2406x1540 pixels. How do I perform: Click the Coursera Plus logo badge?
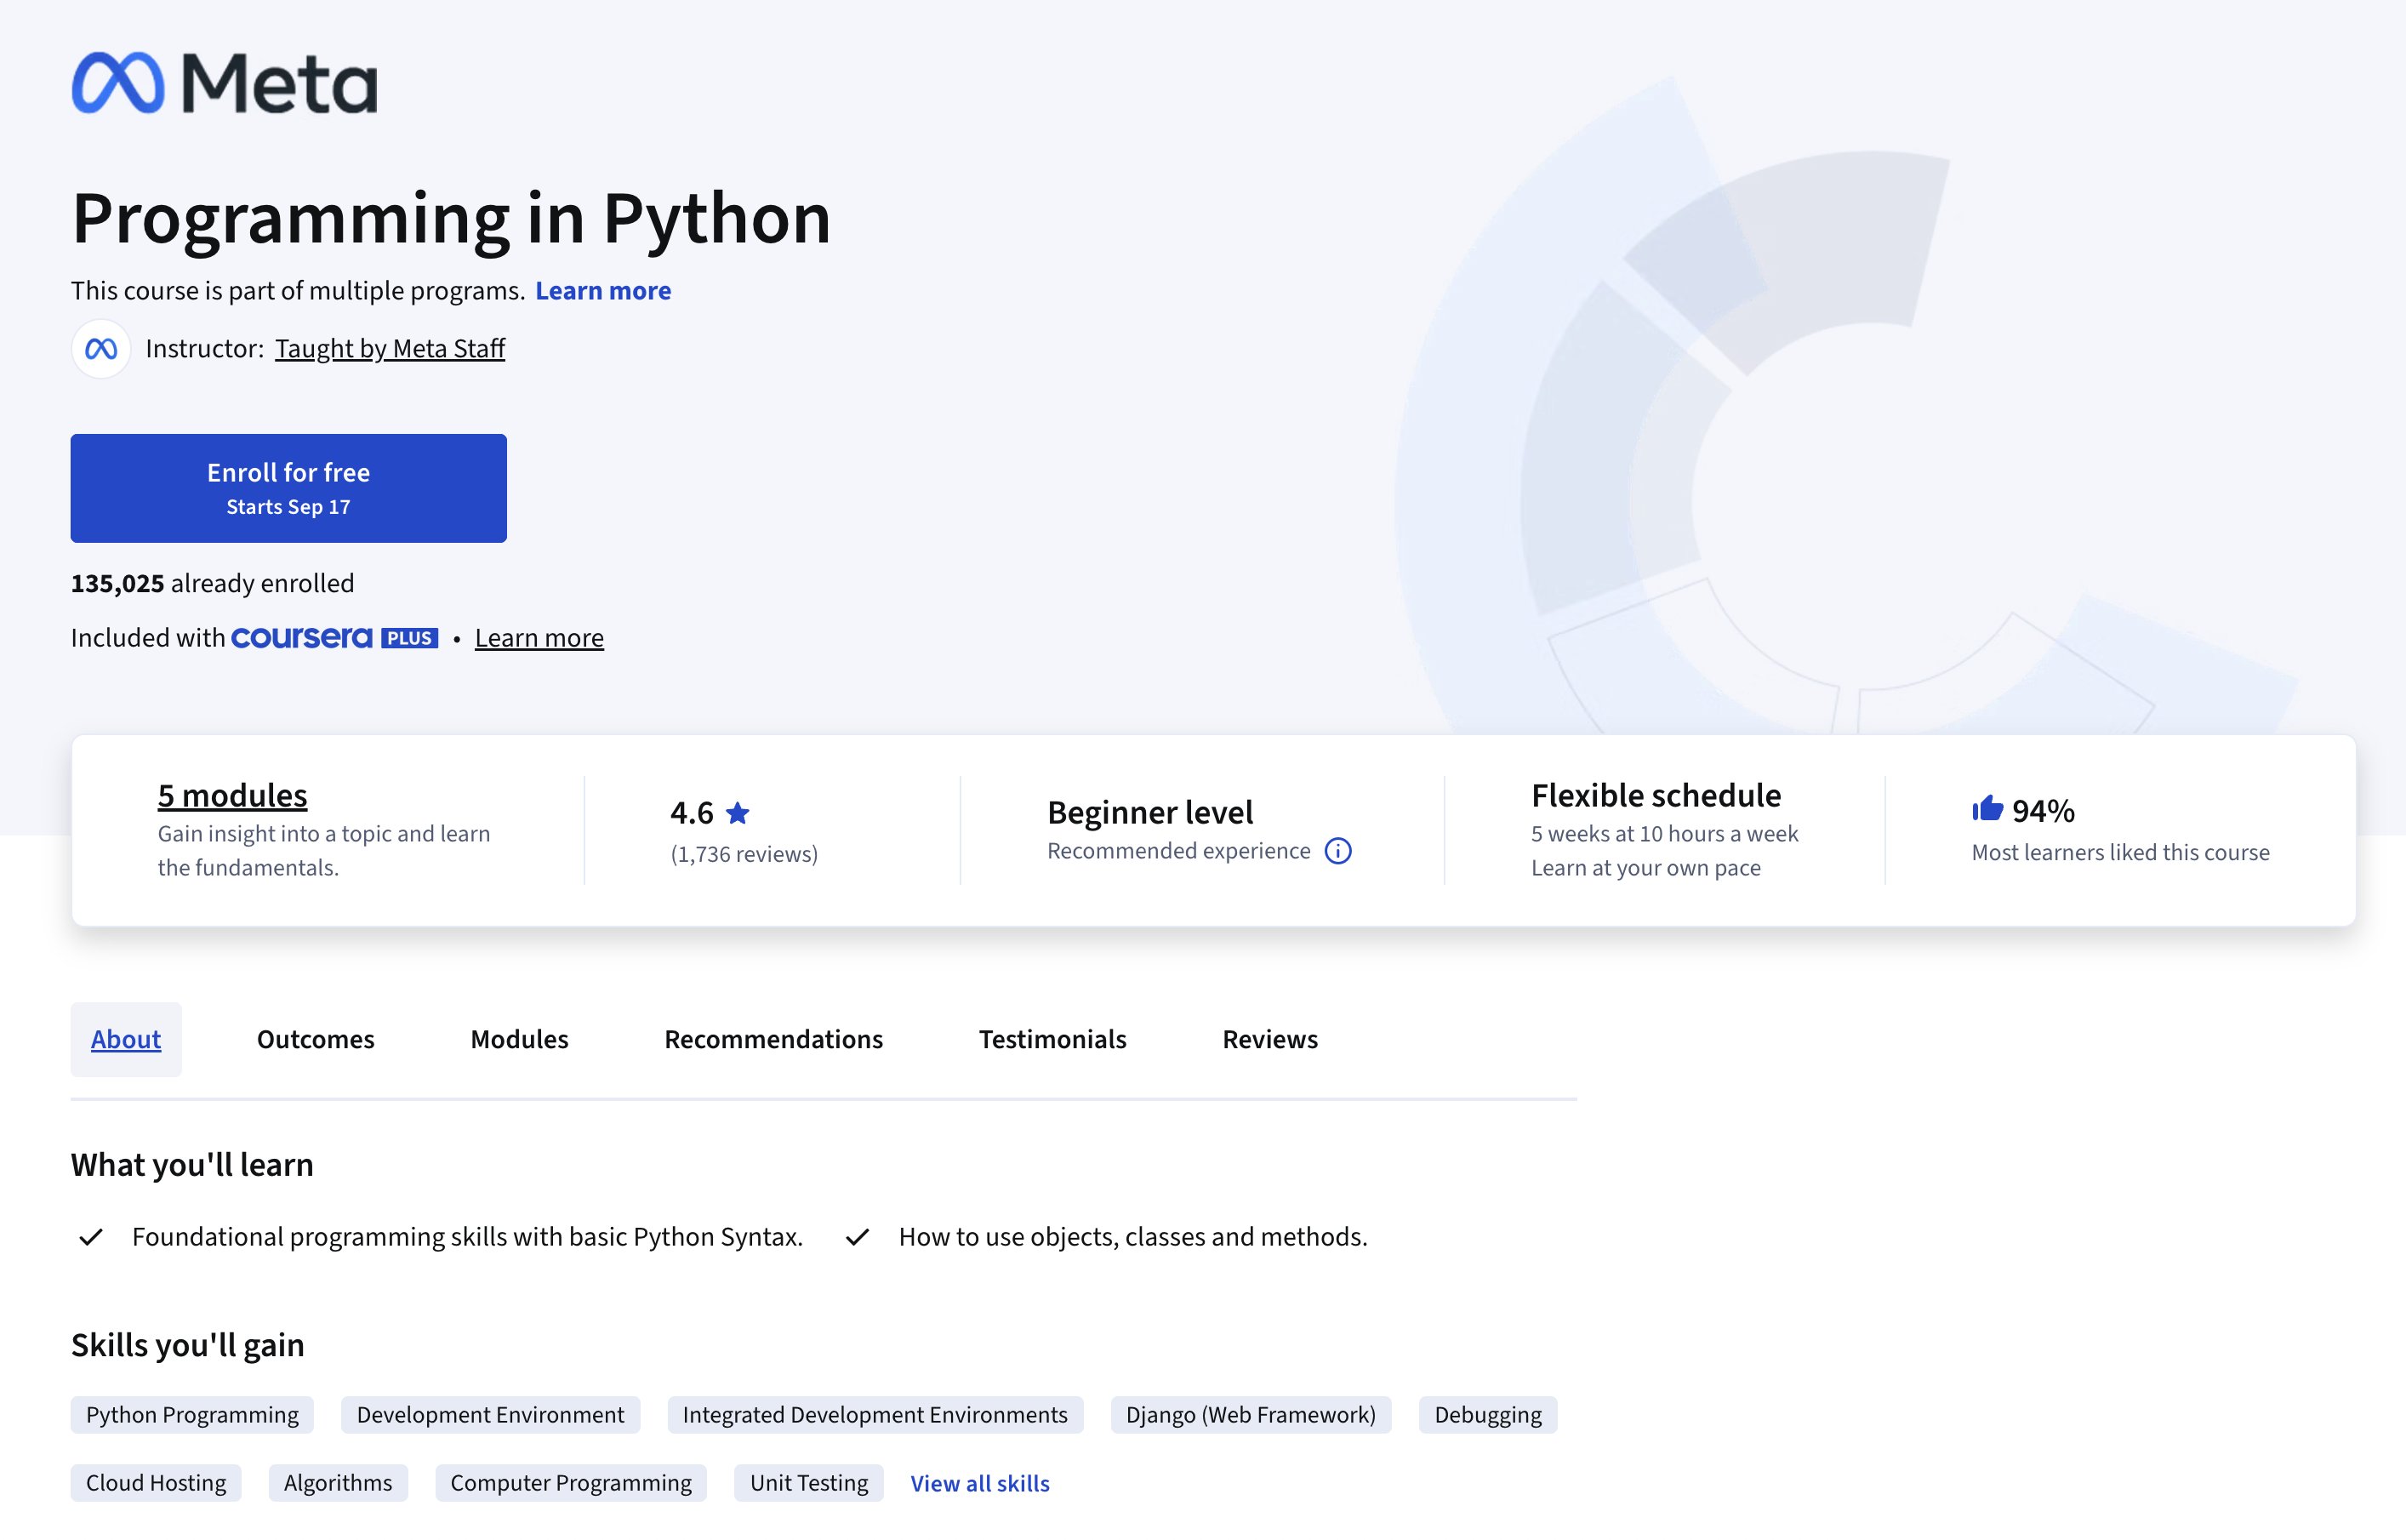coord(334,638)
